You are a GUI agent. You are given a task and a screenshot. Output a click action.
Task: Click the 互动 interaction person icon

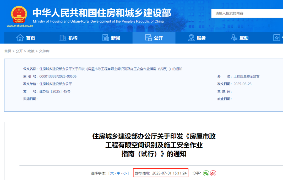[234, 38]
